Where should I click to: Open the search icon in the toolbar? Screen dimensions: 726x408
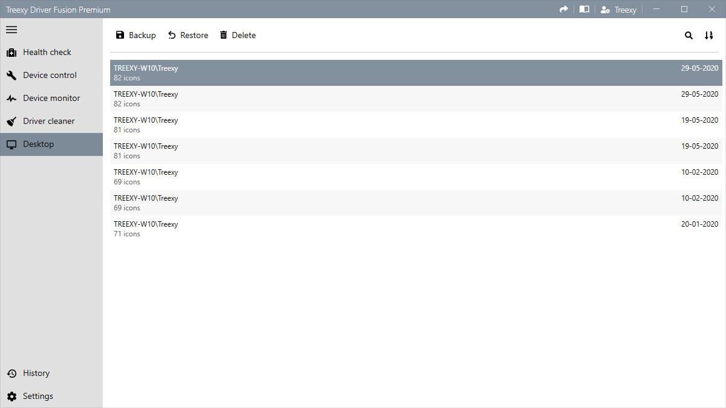click(x=688, y=35)
